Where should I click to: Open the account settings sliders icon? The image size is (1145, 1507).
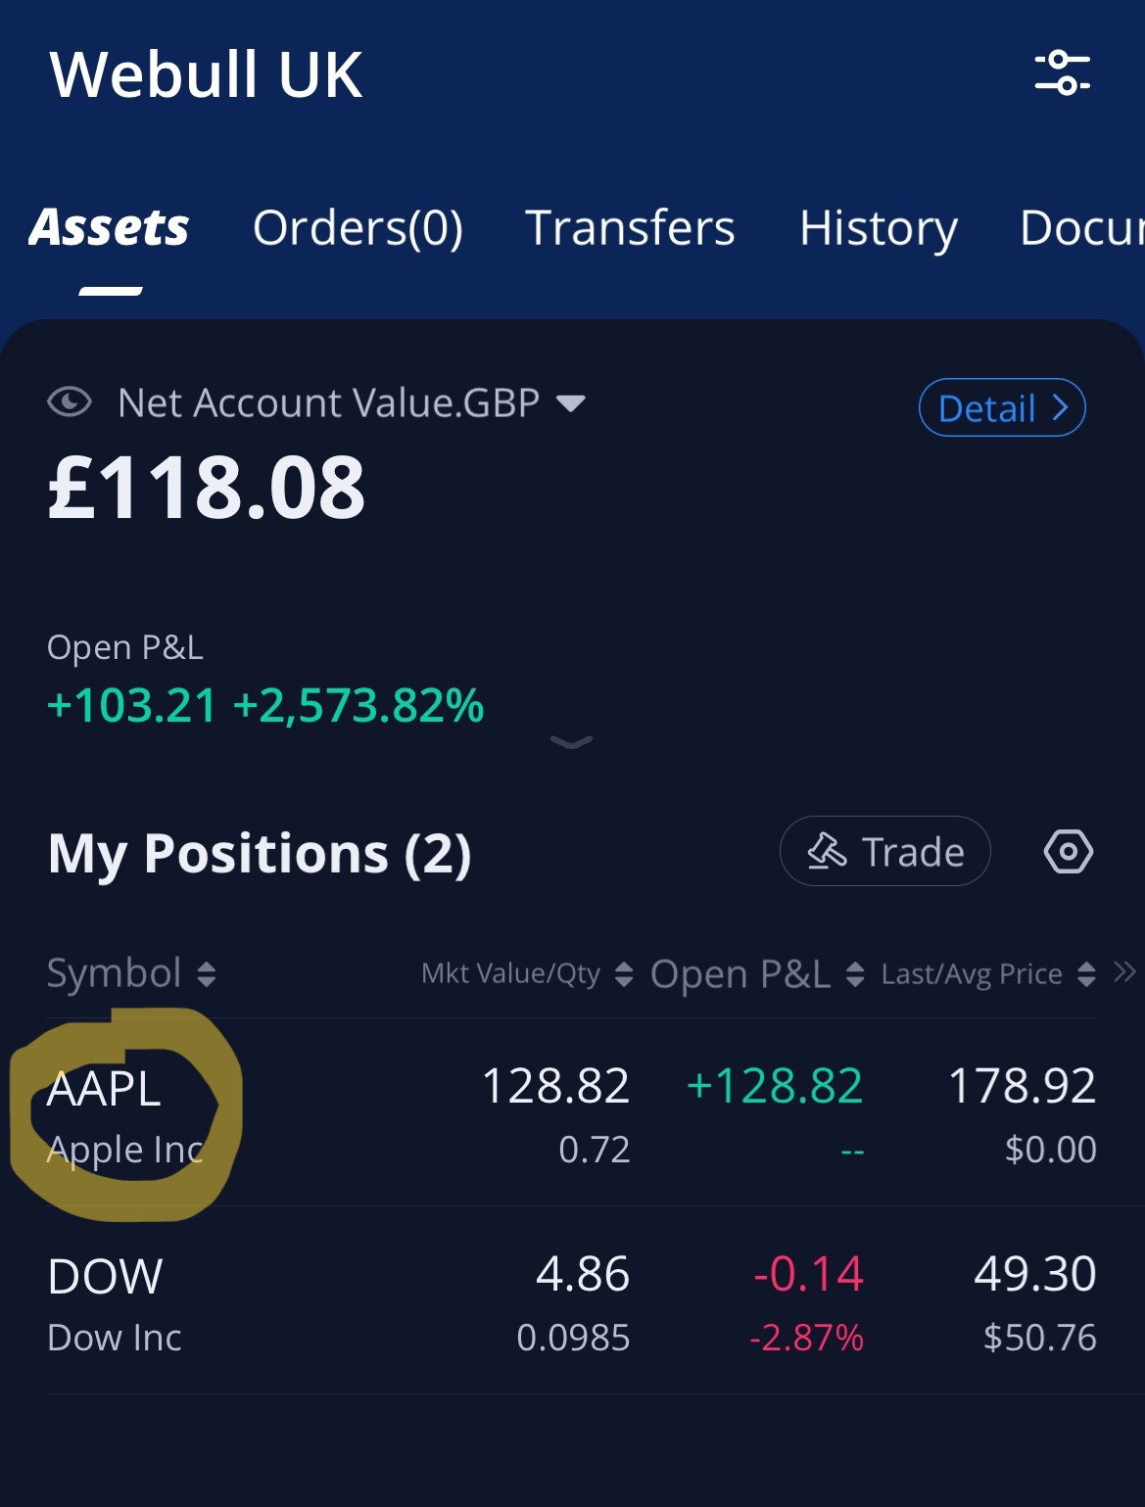click(1063, 72)
